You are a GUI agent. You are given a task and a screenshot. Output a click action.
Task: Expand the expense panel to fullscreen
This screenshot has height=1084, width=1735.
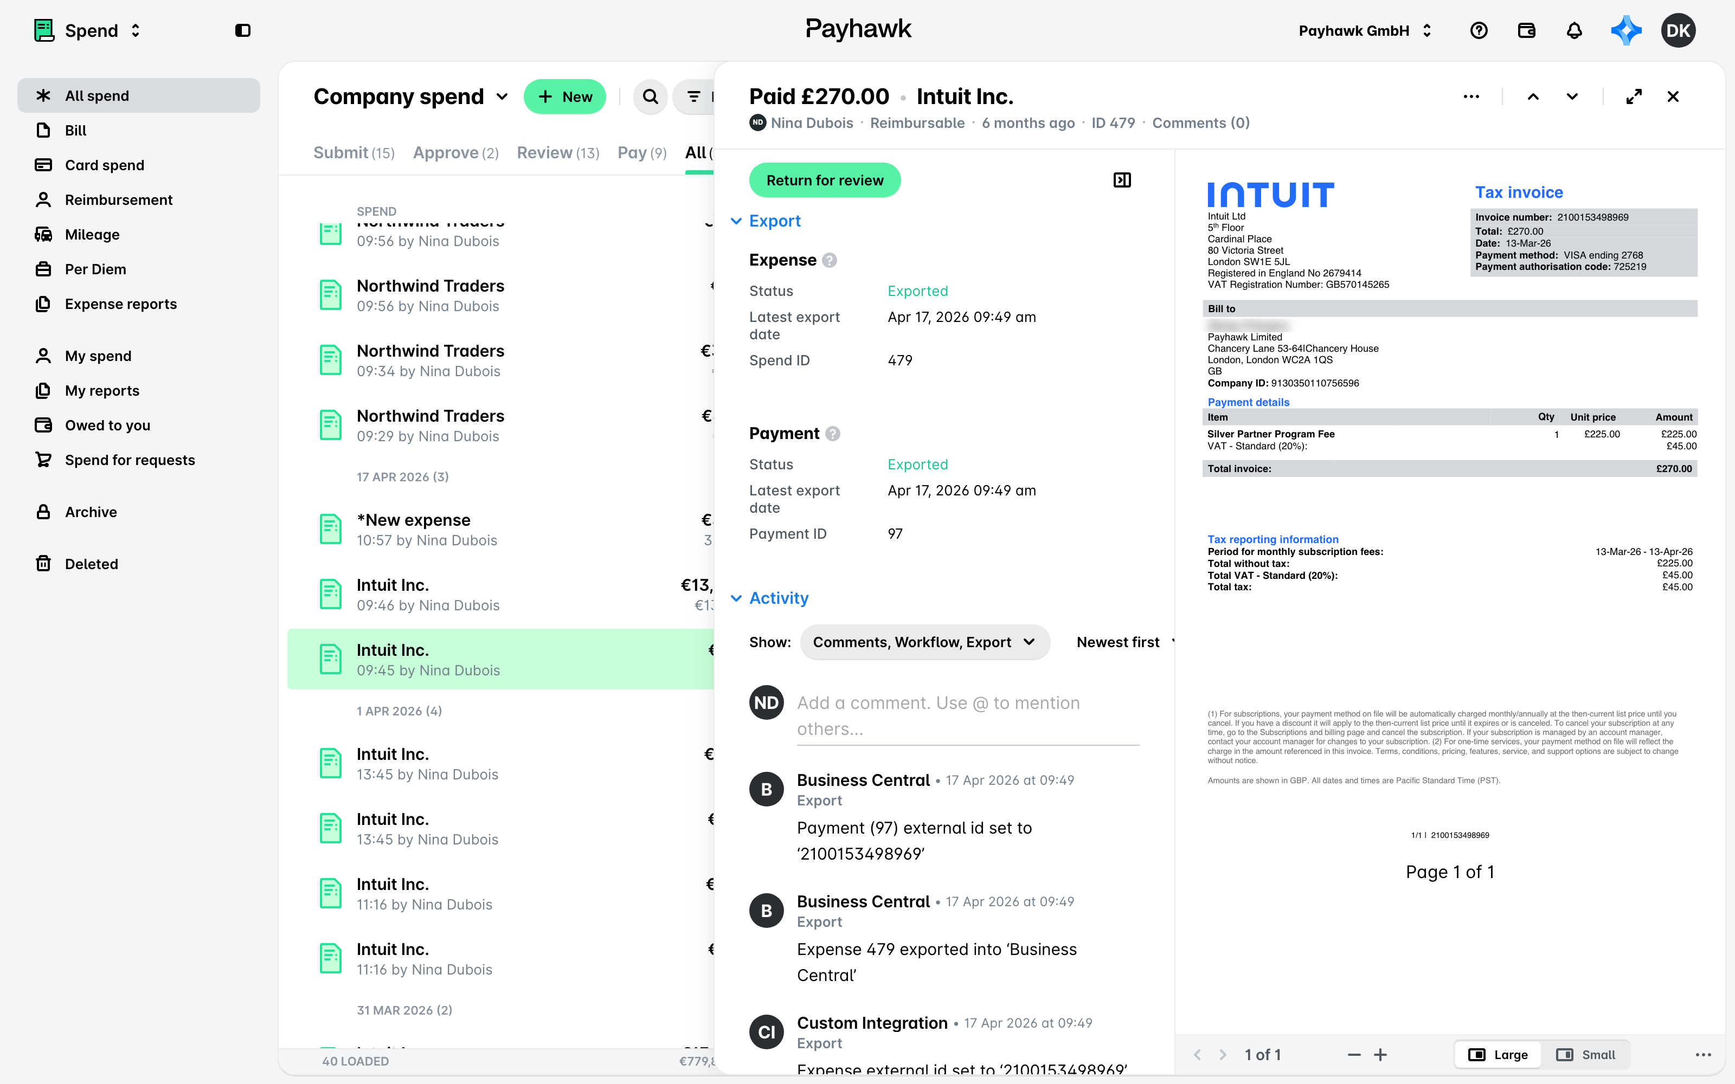[x=1634, y=97]
